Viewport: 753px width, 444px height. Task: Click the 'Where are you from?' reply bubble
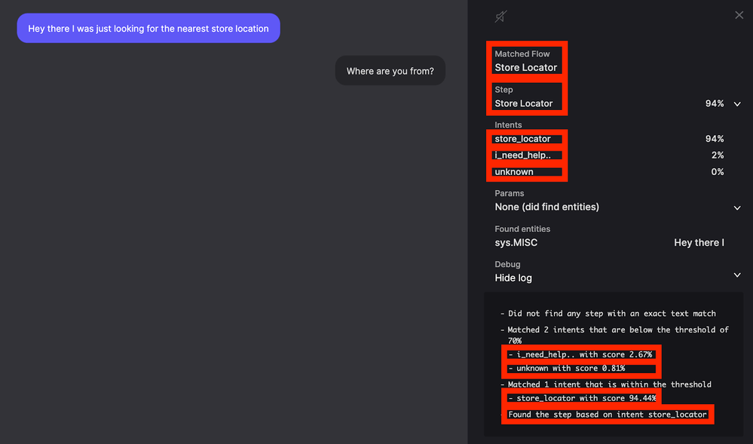tap(390, 71)
